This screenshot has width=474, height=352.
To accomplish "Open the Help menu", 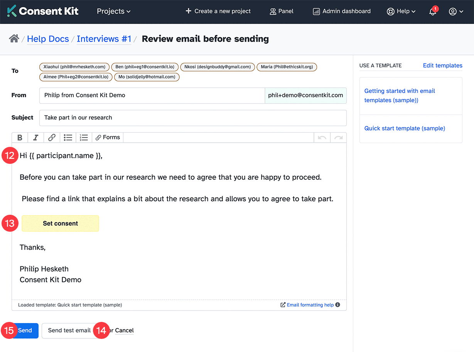I will coord(401,12).
